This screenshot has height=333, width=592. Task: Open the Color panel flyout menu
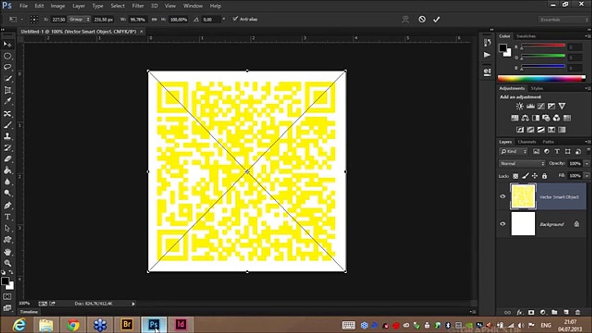587,36
